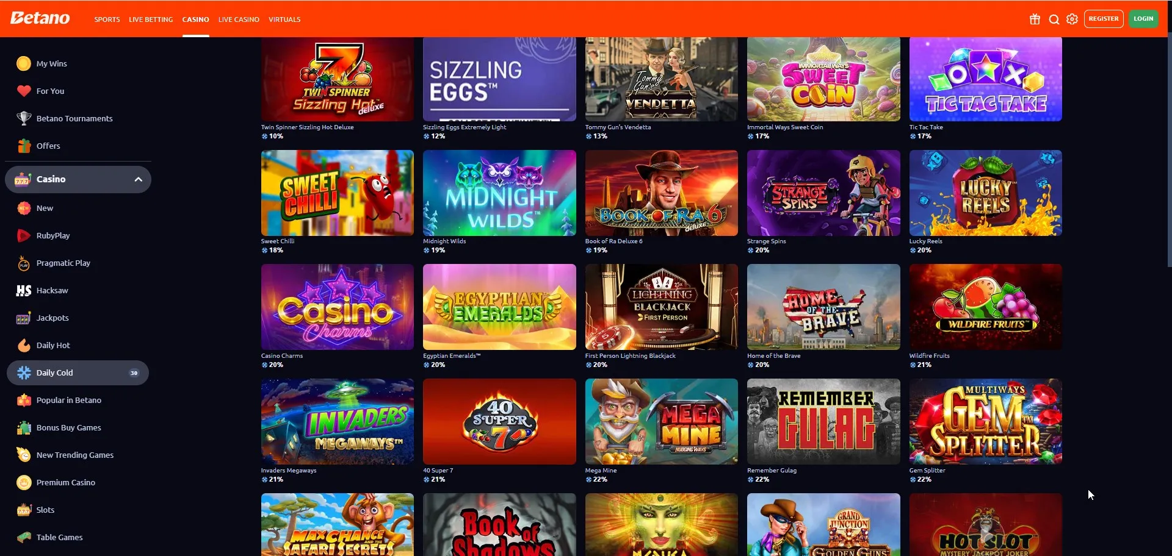The height and width of the screenshot is (556, 1172).
Task: Select the Daily Hot flame icon
Action: click(24, 345)
